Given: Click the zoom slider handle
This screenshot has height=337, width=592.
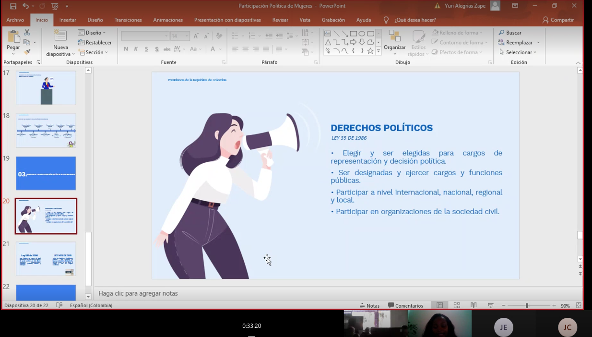Looking at the screenshot, I should [527, 306].
